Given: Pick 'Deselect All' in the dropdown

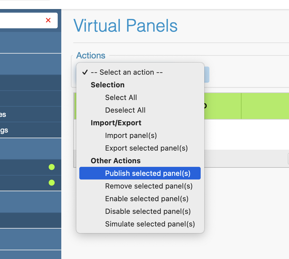Looking at the screenshot, I should [125, 110].
